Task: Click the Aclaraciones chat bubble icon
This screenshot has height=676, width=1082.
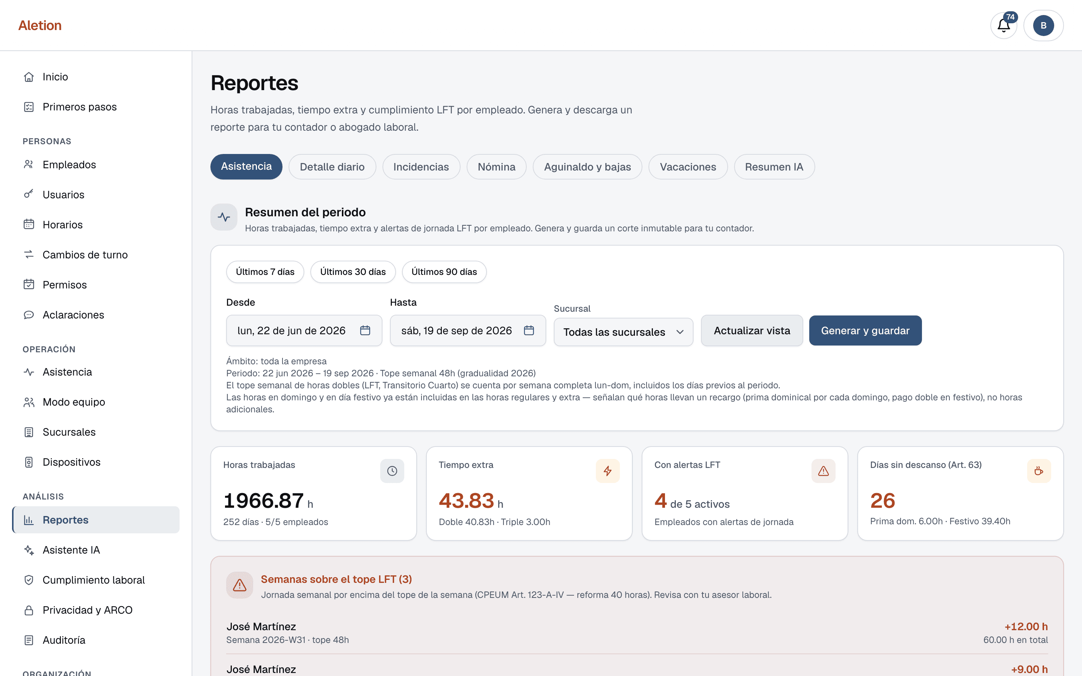Action: (29, 315)
